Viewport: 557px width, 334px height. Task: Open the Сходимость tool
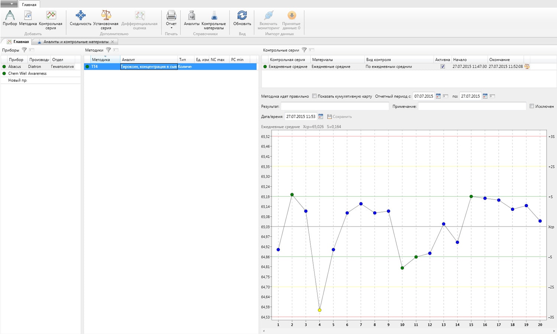[x=80, y=18]
